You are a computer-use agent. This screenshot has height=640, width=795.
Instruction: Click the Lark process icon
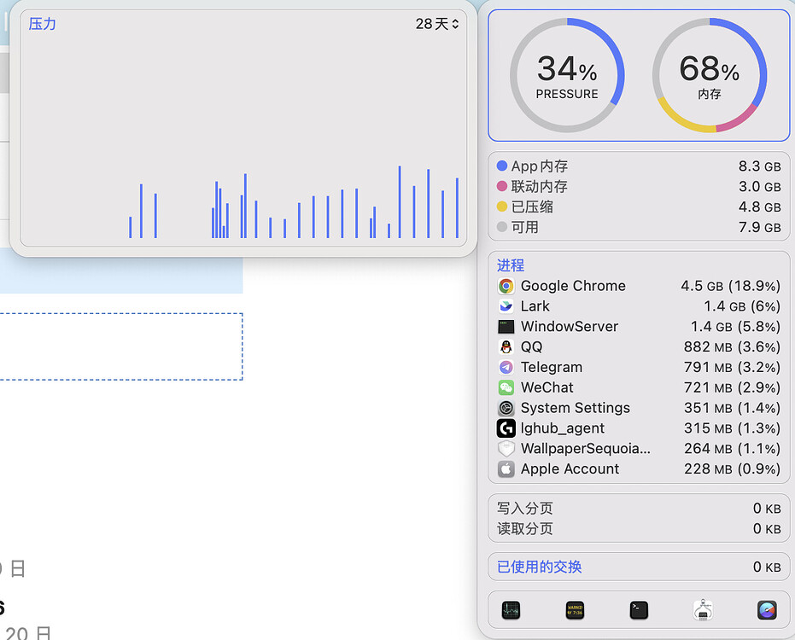tap(506, 306)
